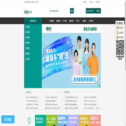Click the small green circle icon at banner corner
The height and width of the screenshot is (126, 126).
(99, 86)
